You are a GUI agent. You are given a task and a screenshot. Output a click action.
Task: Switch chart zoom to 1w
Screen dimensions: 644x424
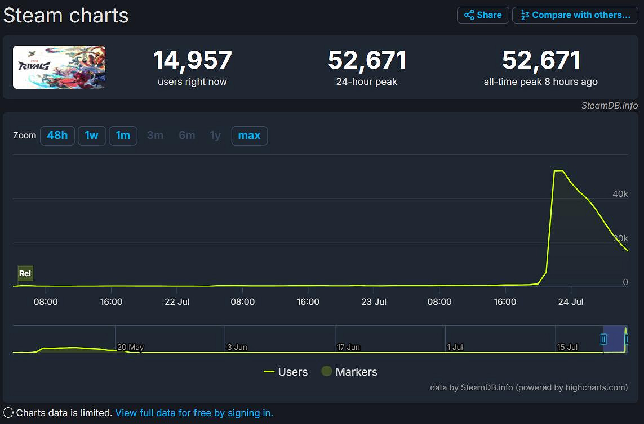pos(92,136)
